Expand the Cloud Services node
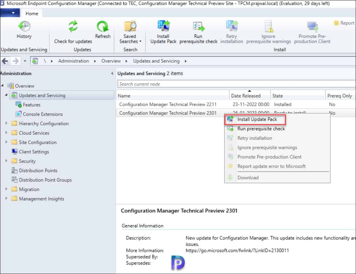 pos(6,132)
